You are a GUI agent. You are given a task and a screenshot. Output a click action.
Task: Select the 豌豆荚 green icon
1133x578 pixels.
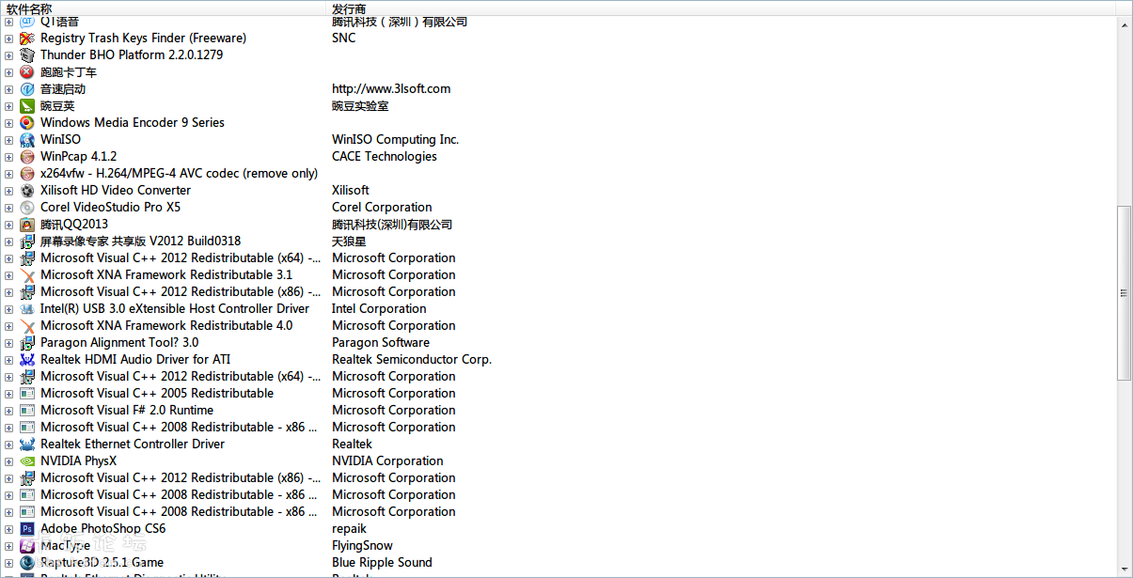point(27,106)
